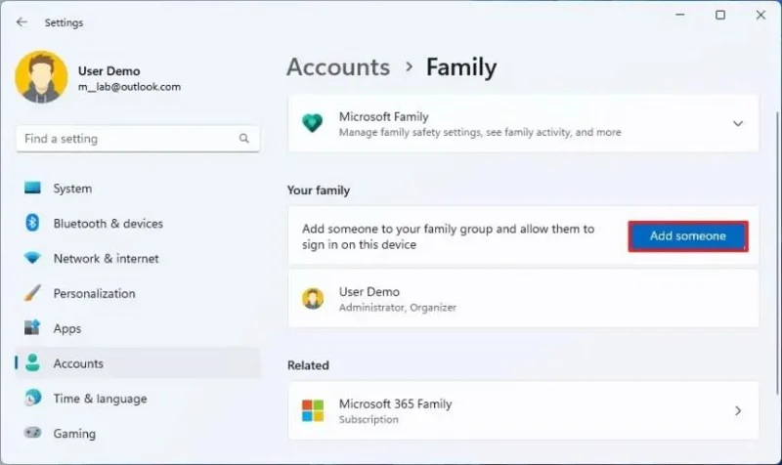The width and height of the screenshot is (782, 465).
Task: Maximize the Settings window
Action: [720, 15]
